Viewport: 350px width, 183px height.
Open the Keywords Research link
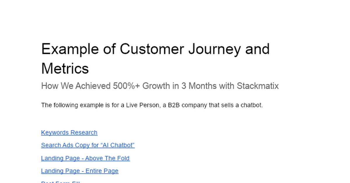click(69, 132)
